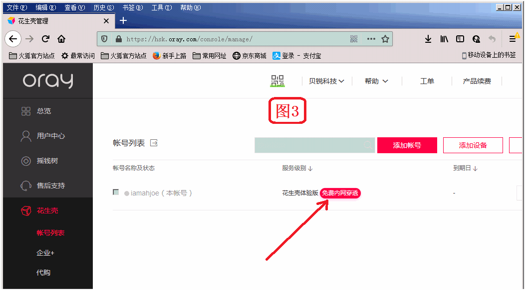Open the Firefox home page
Screen dimensions: 525x290
pyautogui.click(x=61, y=39)
